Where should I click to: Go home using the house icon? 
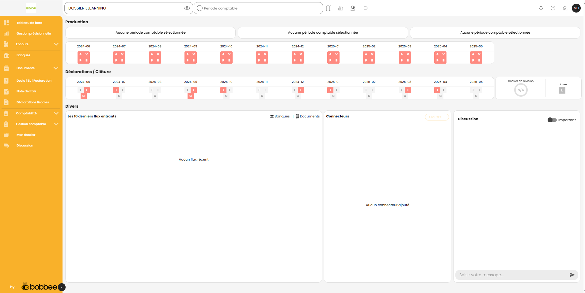565,8
